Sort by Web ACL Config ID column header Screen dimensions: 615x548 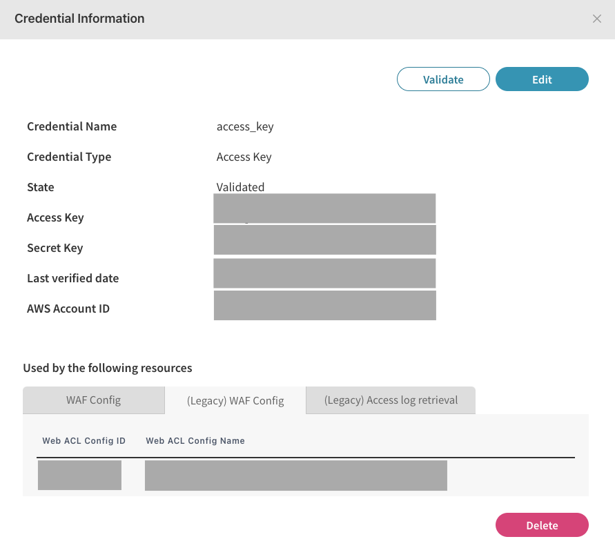point(84,440)
